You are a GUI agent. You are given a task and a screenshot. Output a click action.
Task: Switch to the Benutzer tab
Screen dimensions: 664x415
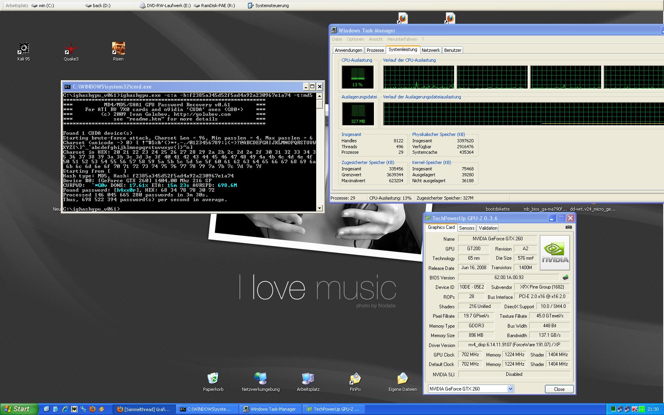point(453,50)
